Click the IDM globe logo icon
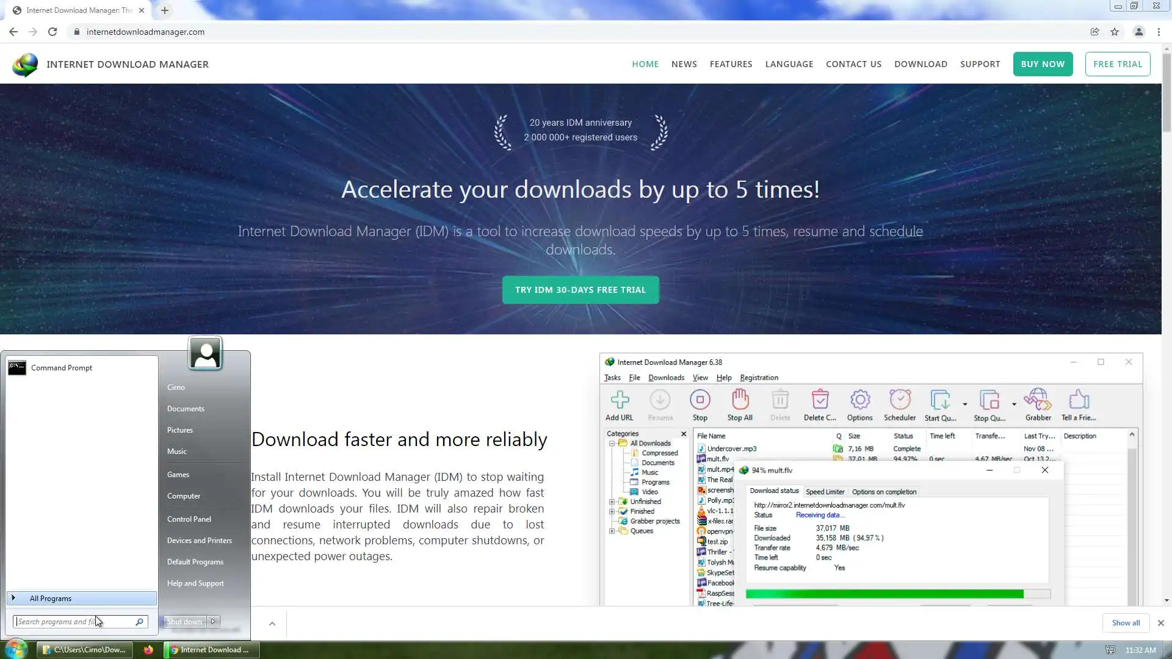 (x=25, y=65)
